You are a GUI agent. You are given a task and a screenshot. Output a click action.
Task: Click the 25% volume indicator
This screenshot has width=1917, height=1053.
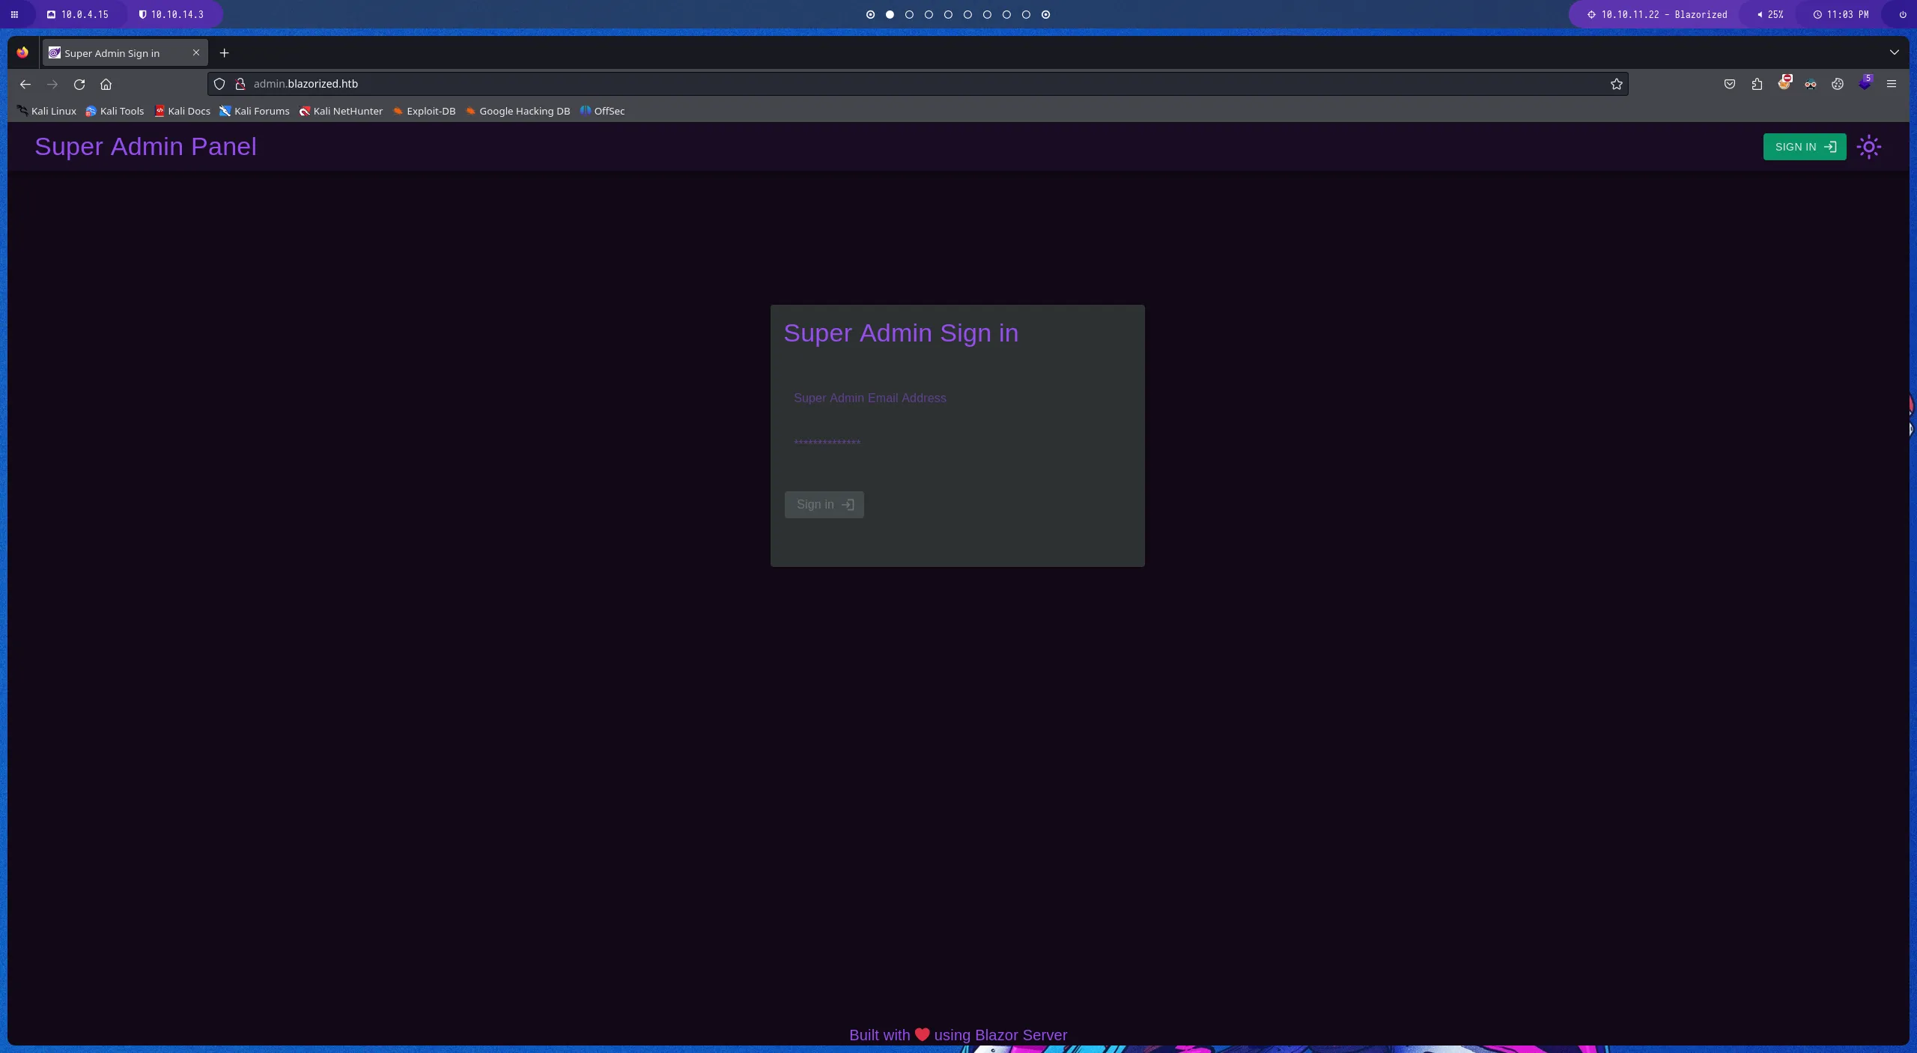(1770, 14)
